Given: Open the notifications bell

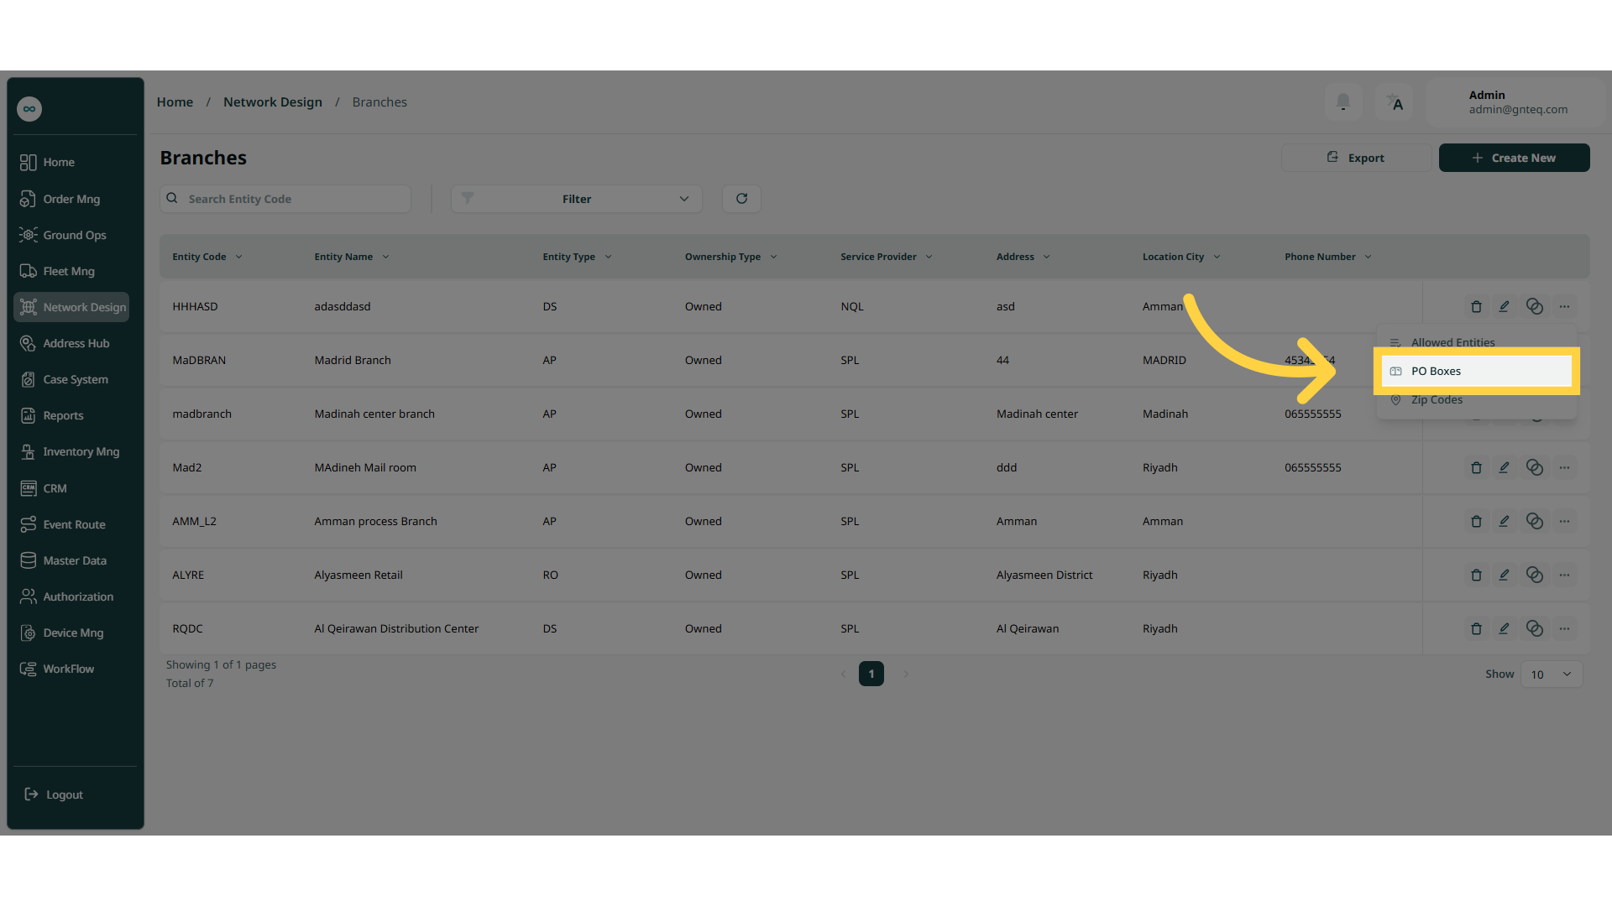Looking at the screenshot, I should click(1343, 103).
